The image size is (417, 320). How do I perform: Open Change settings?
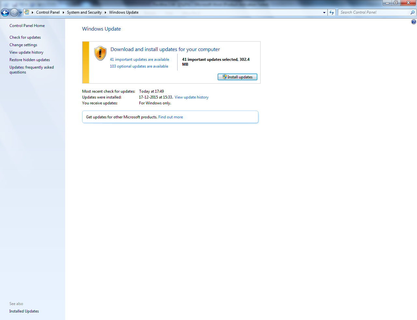[23, 45]
